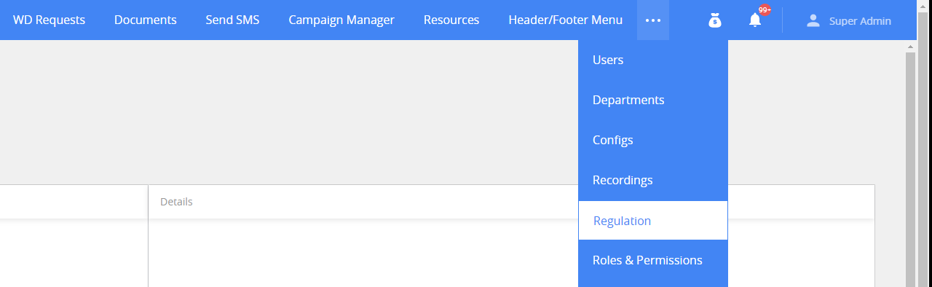Viewport: 932px width, 287px height.
Task: Open Configs from the dropdown menu
Action: pos(653,140)
